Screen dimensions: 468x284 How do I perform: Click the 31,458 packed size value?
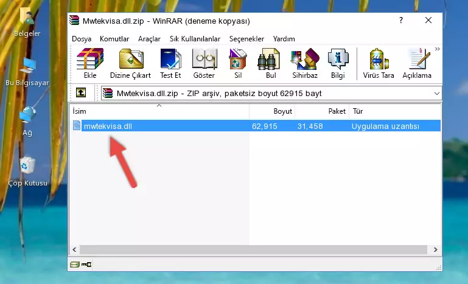pyautogui.click(x=310, y=126)
